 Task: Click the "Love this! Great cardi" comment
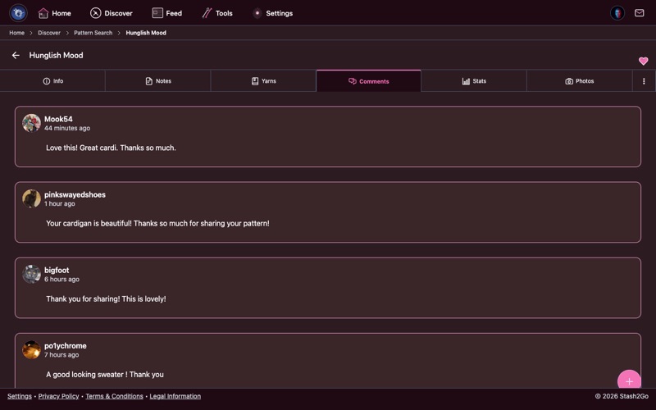pyautogui.click(x=111, y=148)
